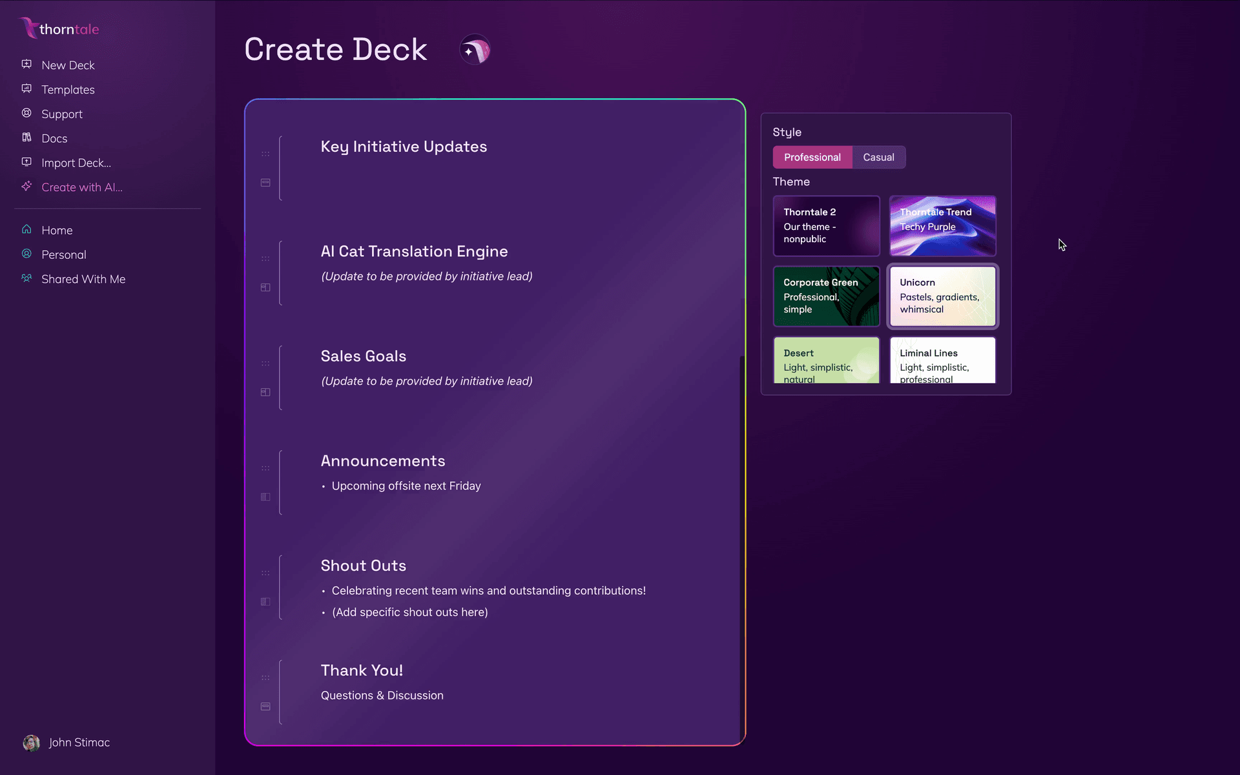Switch style to Casual
The image size is (1240, 775).
(878, 157)
